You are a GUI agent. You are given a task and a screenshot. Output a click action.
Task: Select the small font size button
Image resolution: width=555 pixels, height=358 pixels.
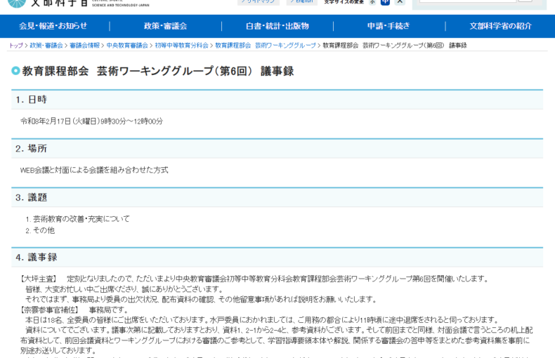(372, 2)
